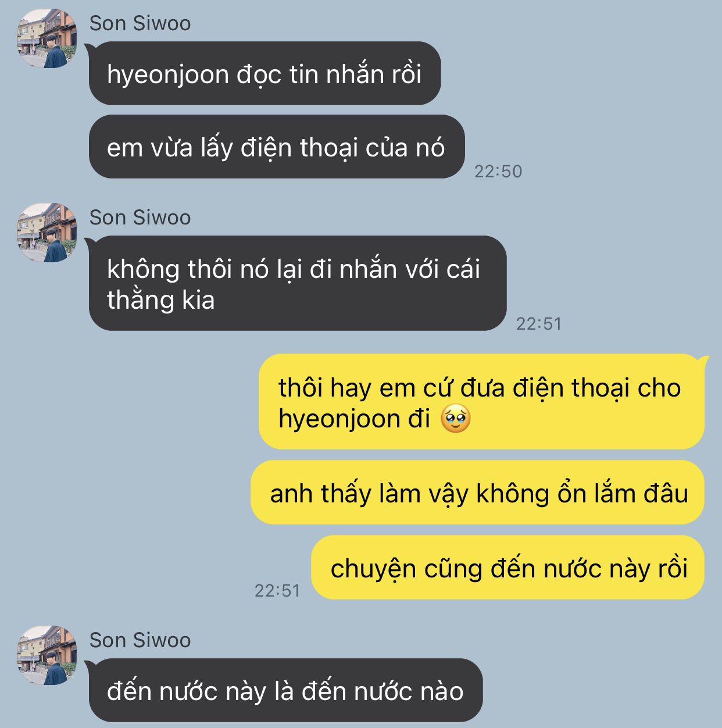Select the 'anh thấy làm vậy không ổn' bubble
This screenshot has height=728, width=722.
pyautogui.click(x=477, y=493)
